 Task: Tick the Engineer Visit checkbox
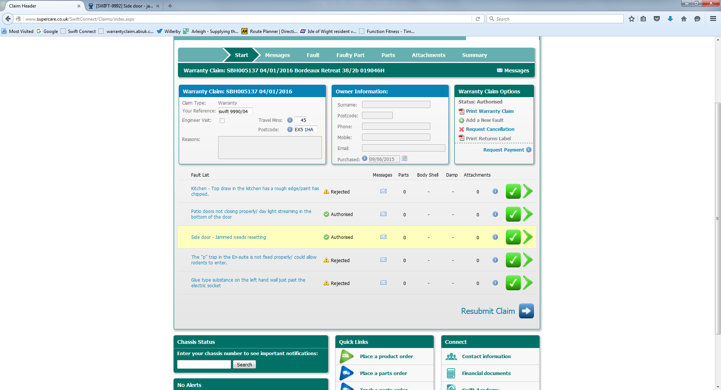point(222,121)
